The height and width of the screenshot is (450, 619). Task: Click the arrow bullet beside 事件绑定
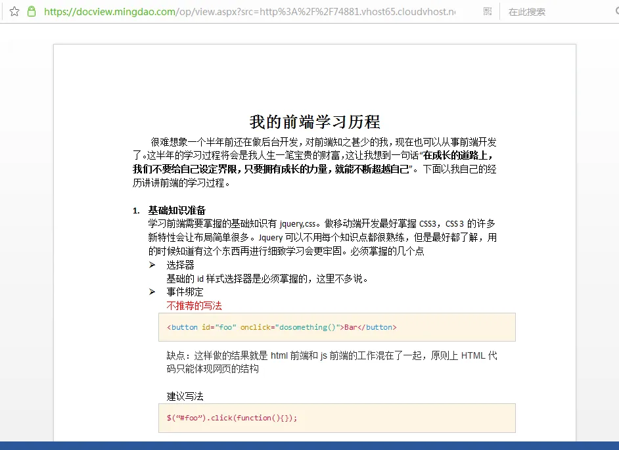coord(152,292)
